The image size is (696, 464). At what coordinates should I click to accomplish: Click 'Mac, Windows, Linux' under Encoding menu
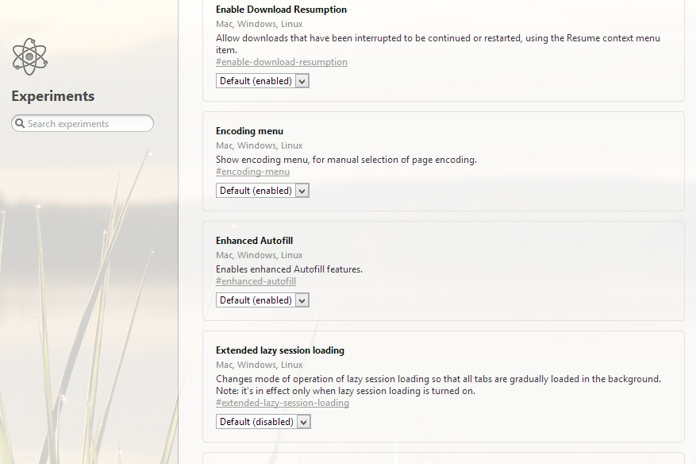coord(260,145)
